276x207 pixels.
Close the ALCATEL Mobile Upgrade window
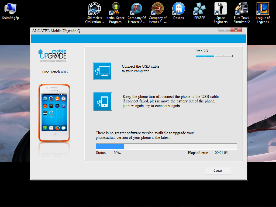coord(236,30)
